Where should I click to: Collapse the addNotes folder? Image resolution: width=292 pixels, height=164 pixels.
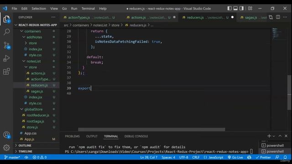pos(36,37)
